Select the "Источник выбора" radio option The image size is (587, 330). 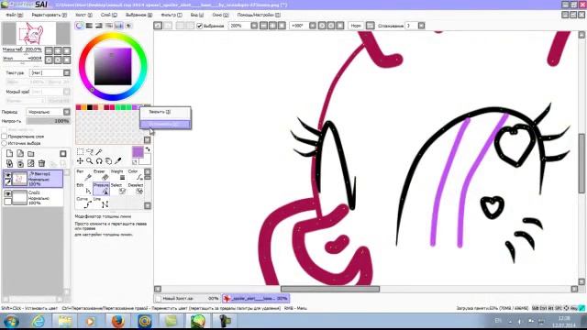tap(5, 143)
